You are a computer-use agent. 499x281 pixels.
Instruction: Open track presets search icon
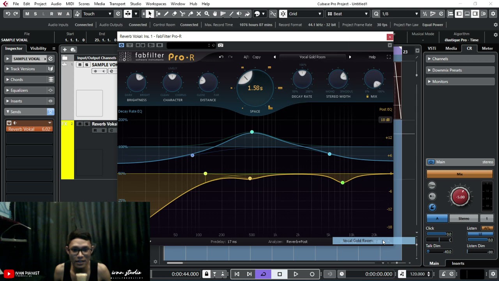pyautogui.click(x=73, y=50)
